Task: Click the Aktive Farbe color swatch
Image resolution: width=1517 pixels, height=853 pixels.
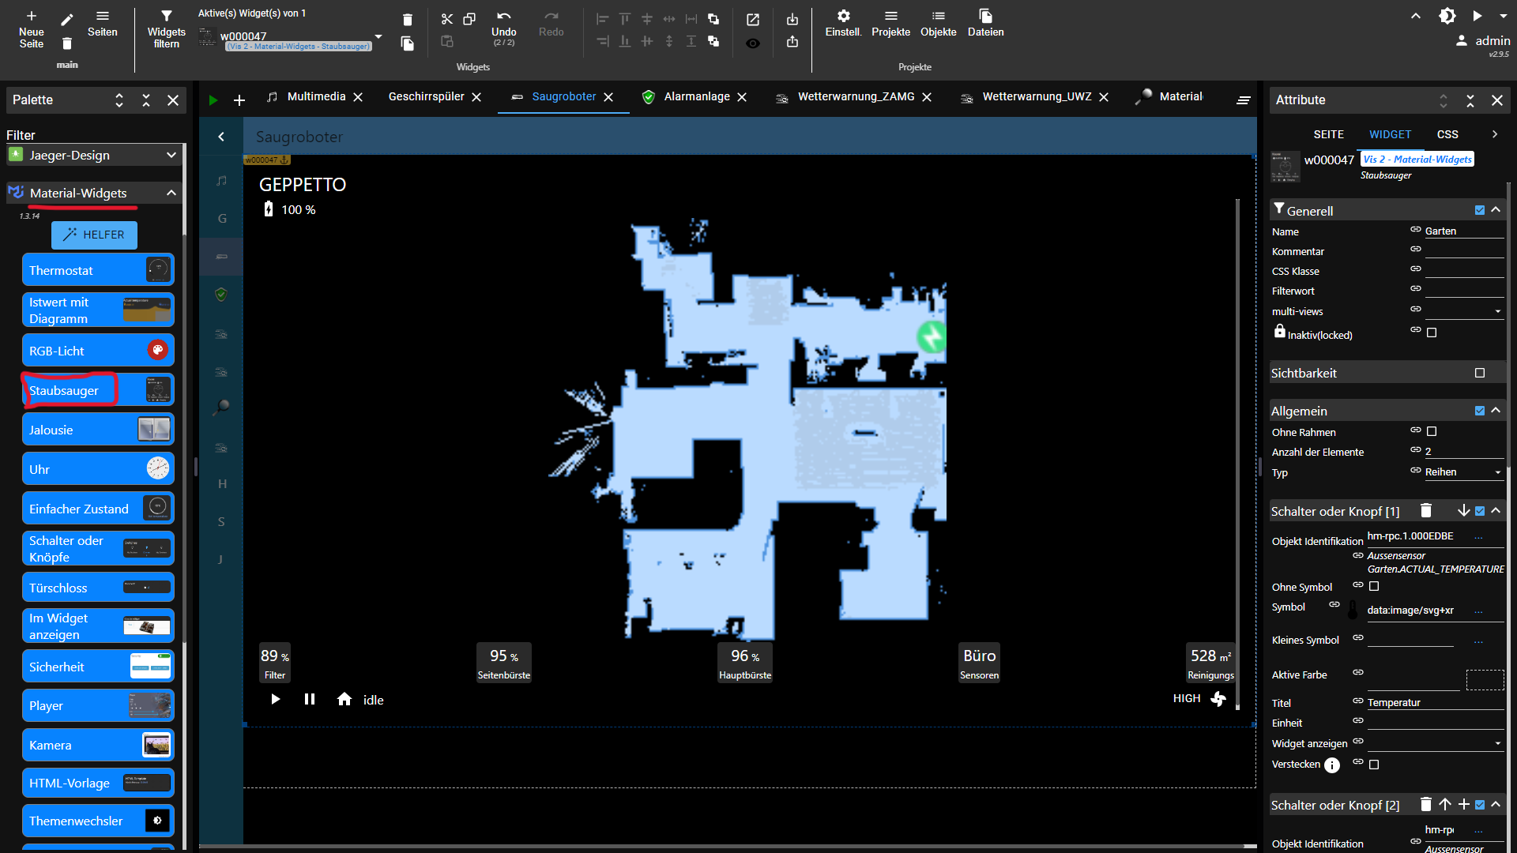Action: tap(1485, 679)
